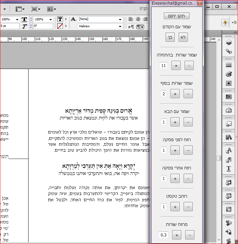Click the skew angle 0° field

coord(43,26)
